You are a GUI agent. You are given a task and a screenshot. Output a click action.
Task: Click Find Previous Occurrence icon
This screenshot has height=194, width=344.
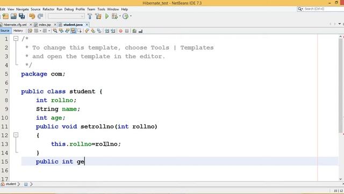coord(61,31)
